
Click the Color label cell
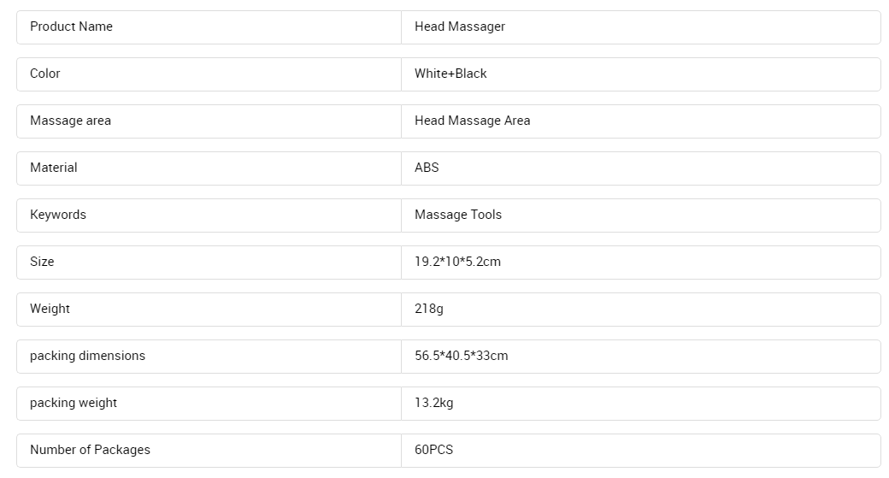[209, 74]
